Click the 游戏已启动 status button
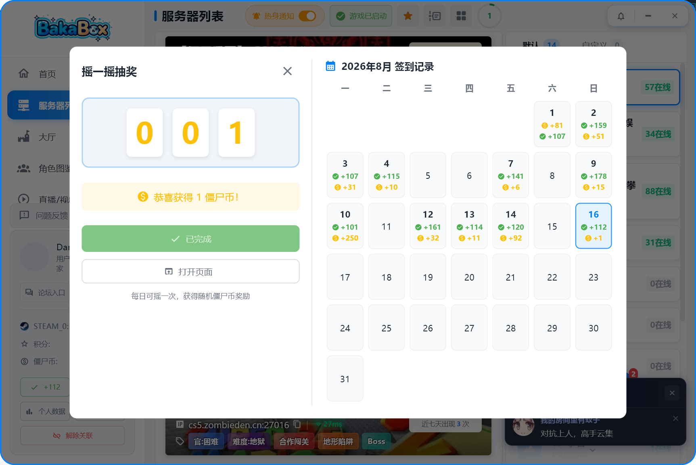 [x=361, y=16]
